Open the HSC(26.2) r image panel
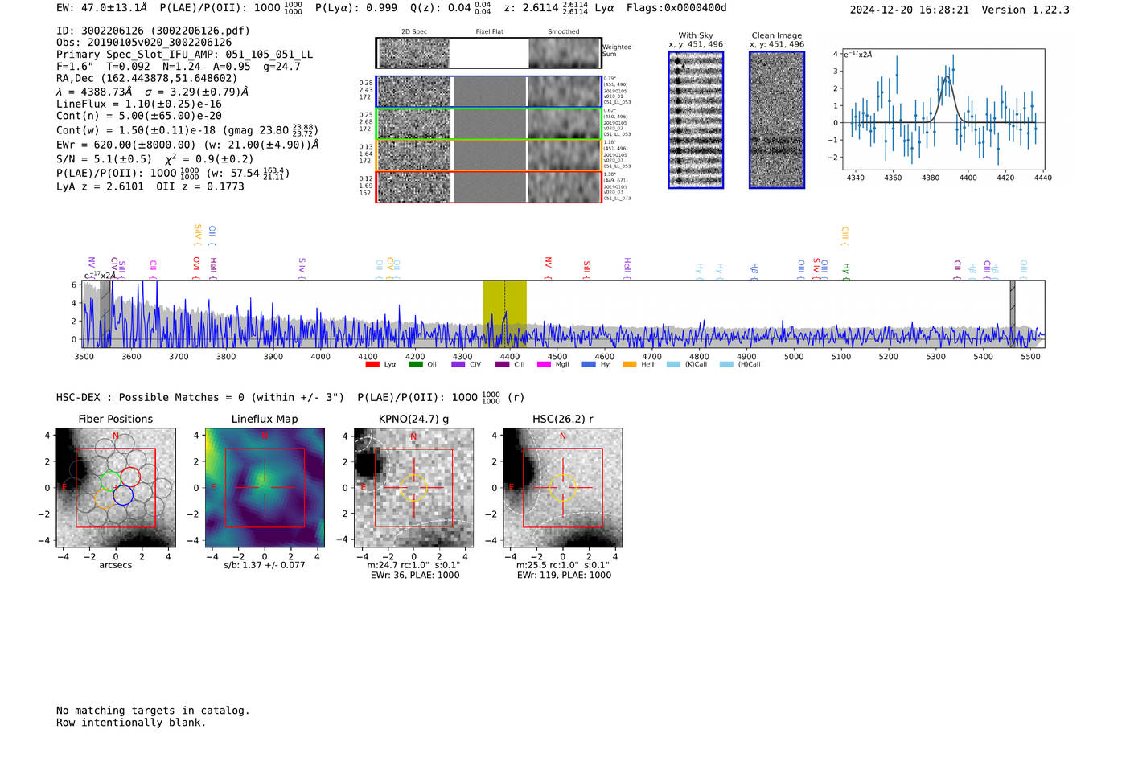Image resolution: width=1126 pixels, height=766 pixels. 562,488
